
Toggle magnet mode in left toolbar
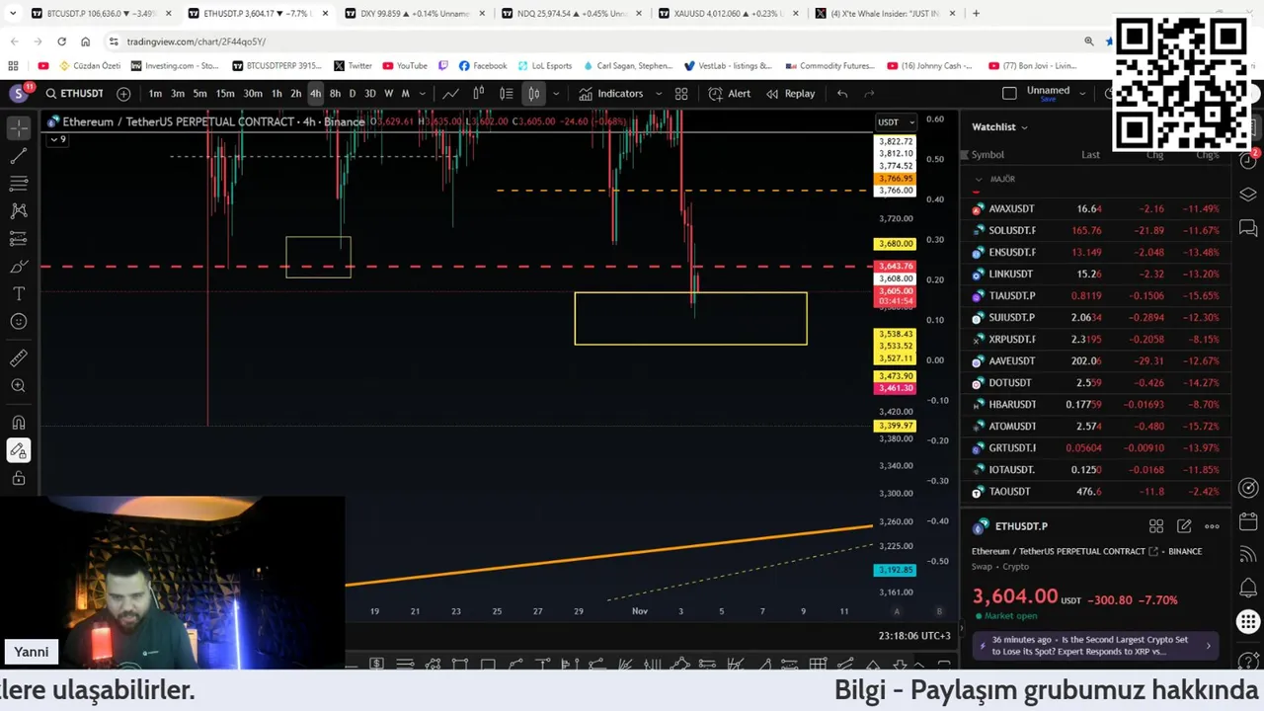coord(18,423)
